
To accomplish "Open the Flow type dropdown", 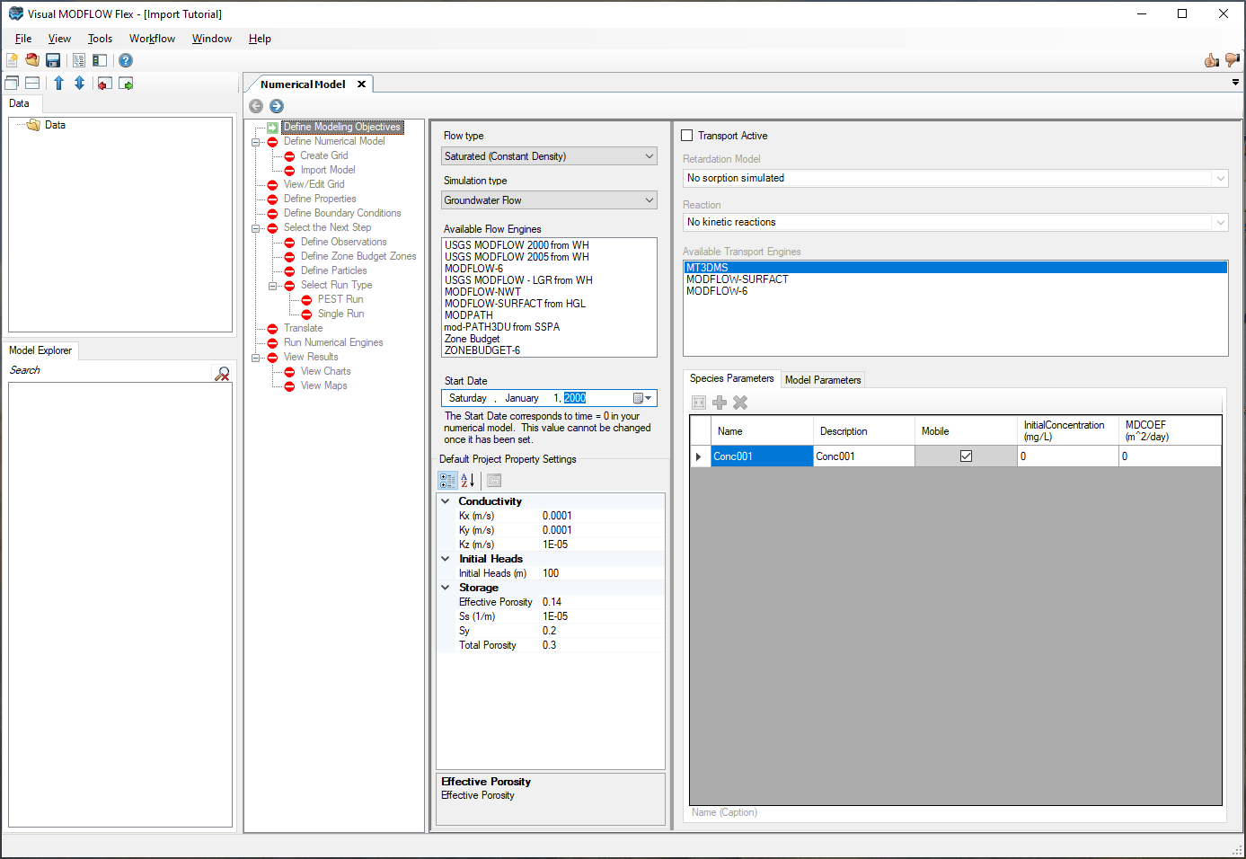I will (649, 155).
